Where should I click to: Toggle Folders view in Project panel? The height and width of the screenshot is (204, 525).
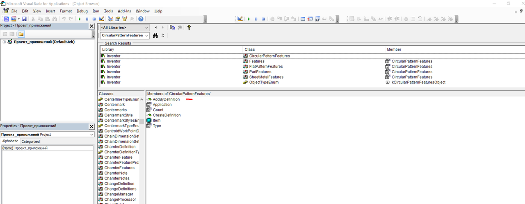[21, 34]
